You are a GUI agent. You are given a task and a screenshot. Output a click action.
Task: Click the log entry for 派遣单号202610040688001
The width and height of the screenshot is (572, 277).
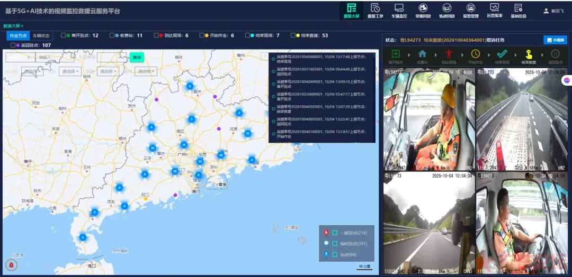tap(321, 59)
